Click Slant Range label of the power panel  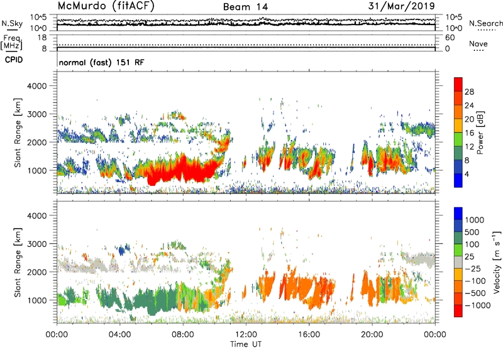[18, 133]
